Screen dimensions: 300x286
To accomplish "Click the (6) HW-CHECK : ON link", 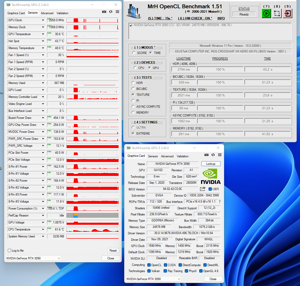I will pyautogui.click(x=195, y=18).
